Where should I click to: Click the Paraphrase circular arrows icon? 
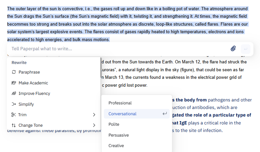click(x=14, y=72)
